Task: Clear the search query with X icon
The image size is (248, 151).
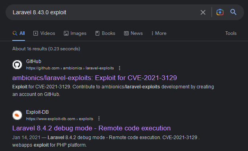Action: (x=203, y=12)
